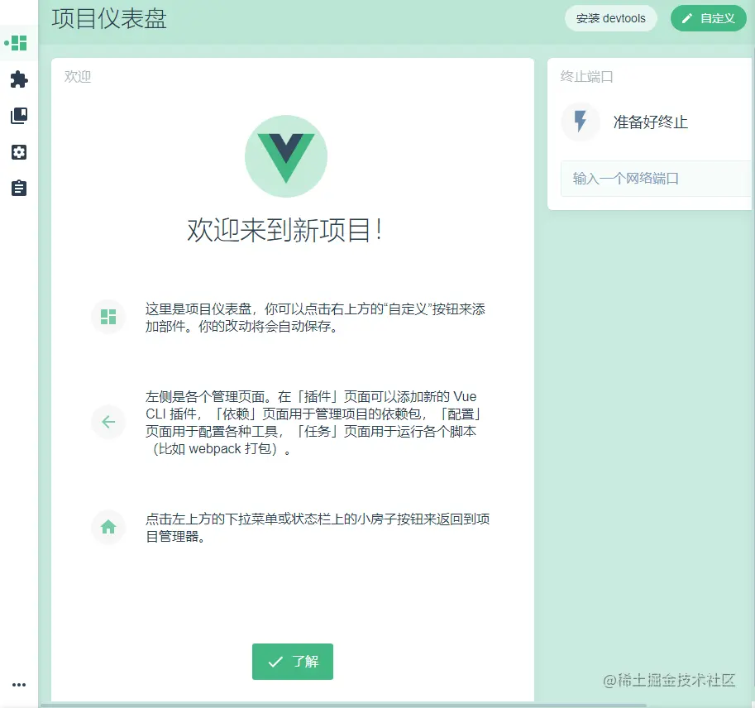Screen dimensions: 755x708
Task: Click the tip text mentioning webpack 打包
Action: pos(313,423)
